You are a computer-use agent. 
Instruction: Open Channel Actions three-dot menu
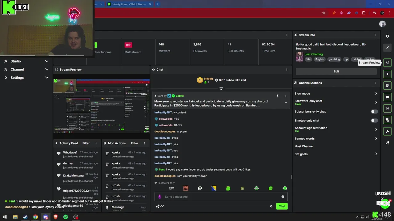click(x=375, y=83)
